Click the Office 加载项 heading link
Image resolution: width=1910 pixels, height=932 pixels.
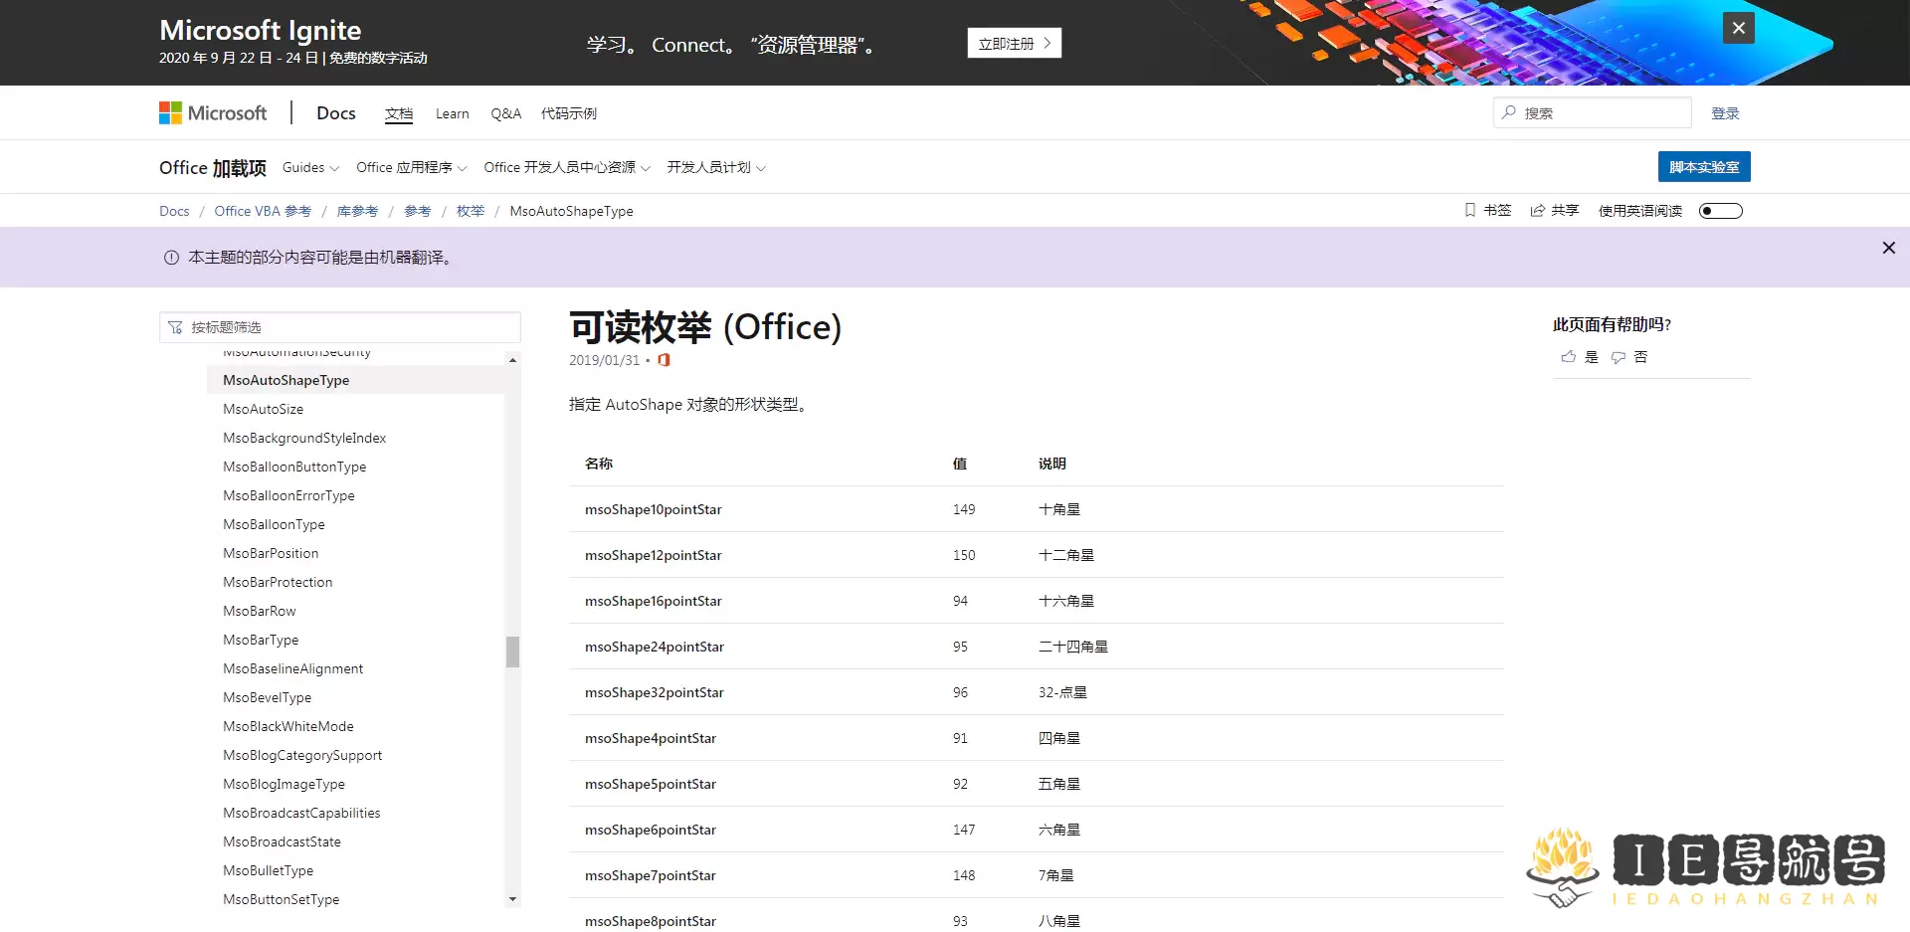pyautogui.click(x=213, y=167)
